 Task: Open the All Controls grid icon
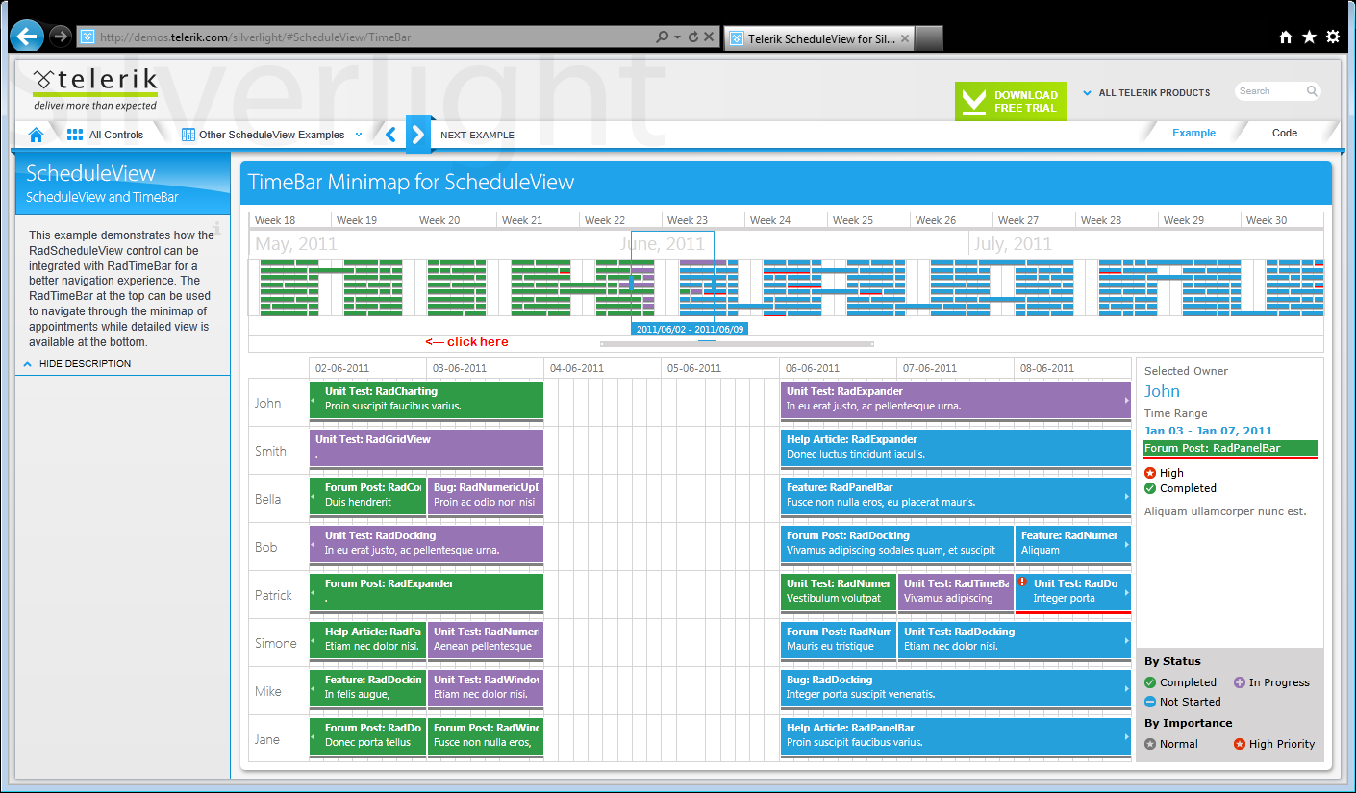[x=75, y=135]
